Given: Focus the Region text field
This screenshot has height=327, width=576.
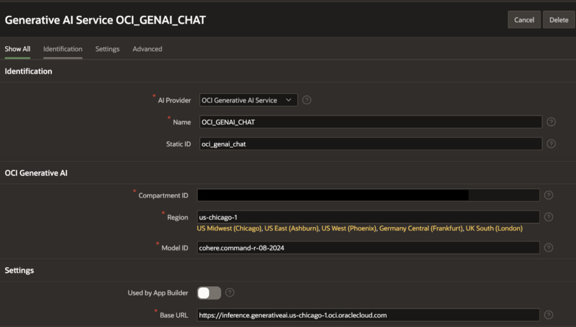Looking at the screenshot, I should click(368, 217).
